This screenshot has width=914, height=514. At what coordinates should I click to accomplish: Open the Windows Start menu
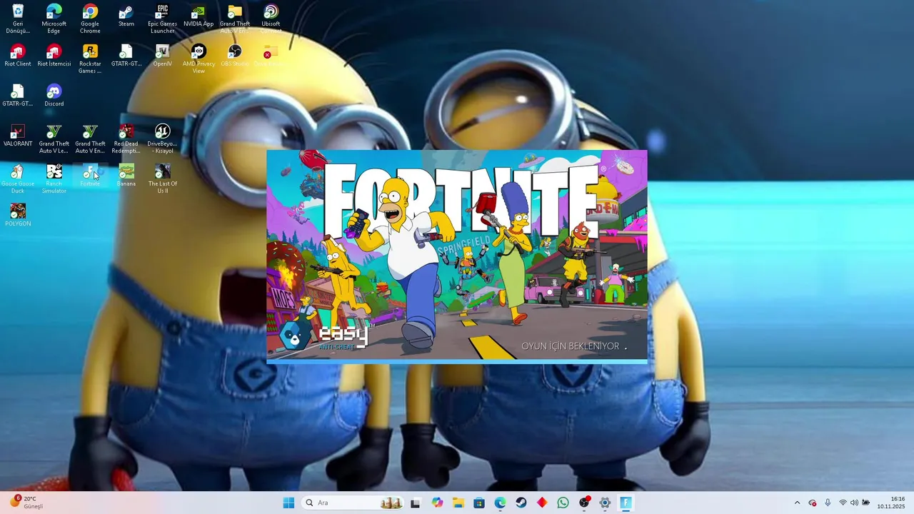[288, 503]
